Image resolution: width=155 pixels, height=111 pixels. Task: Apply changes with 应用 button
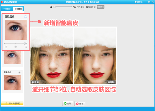click(68, 104)
